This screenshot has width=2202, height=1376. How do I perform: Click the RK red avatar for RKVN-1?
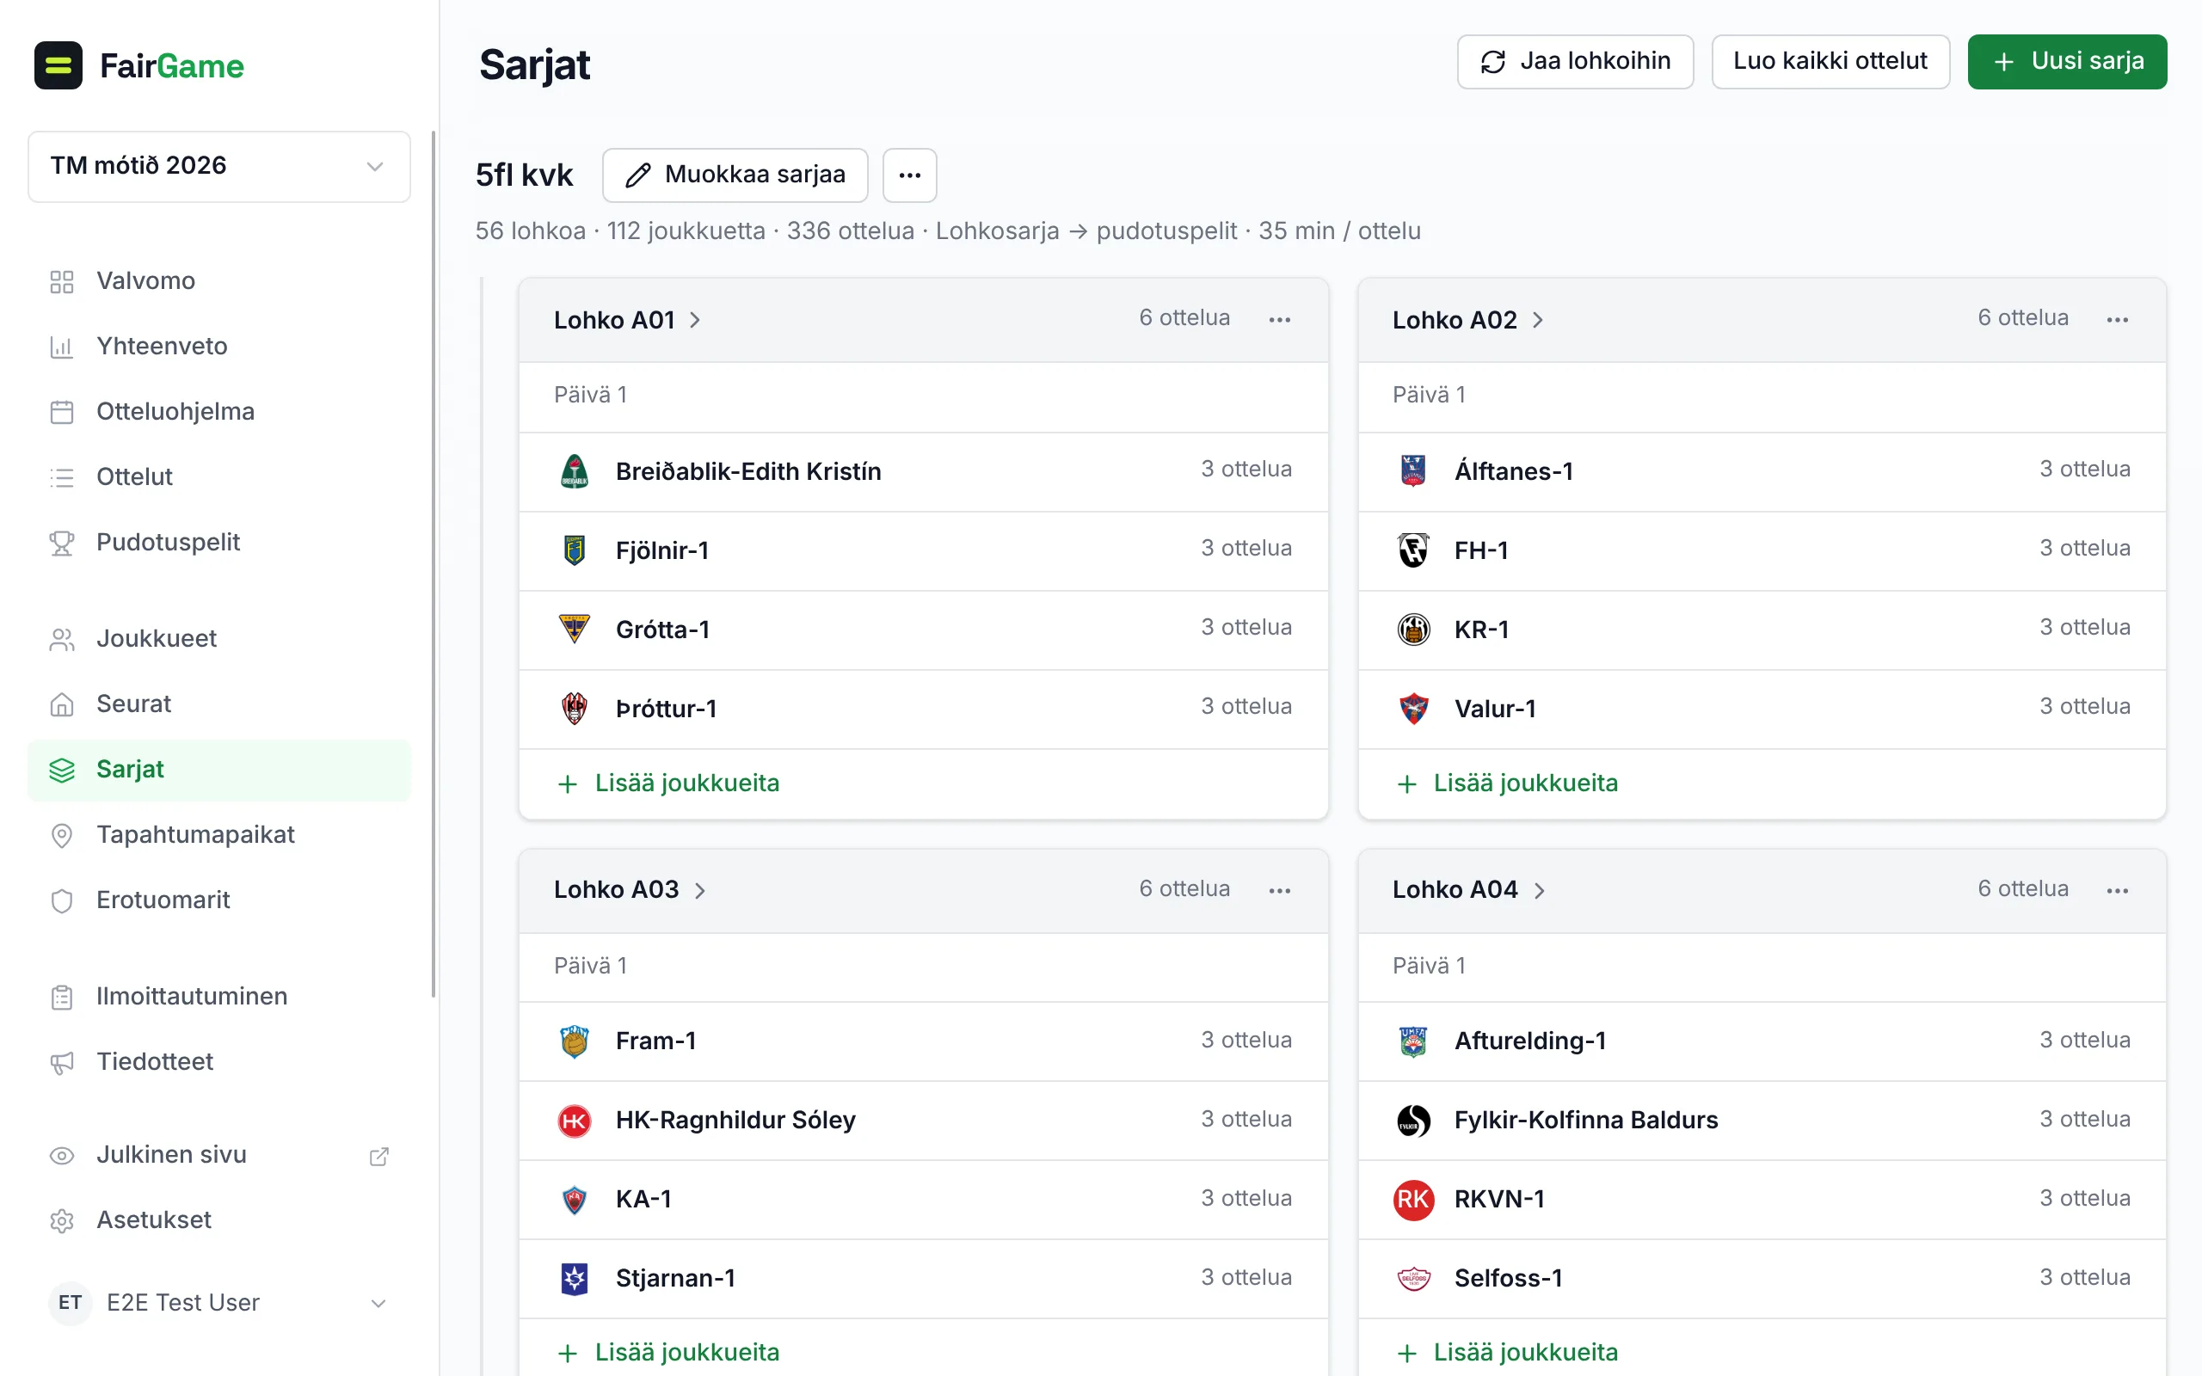click(1413, 1200)
